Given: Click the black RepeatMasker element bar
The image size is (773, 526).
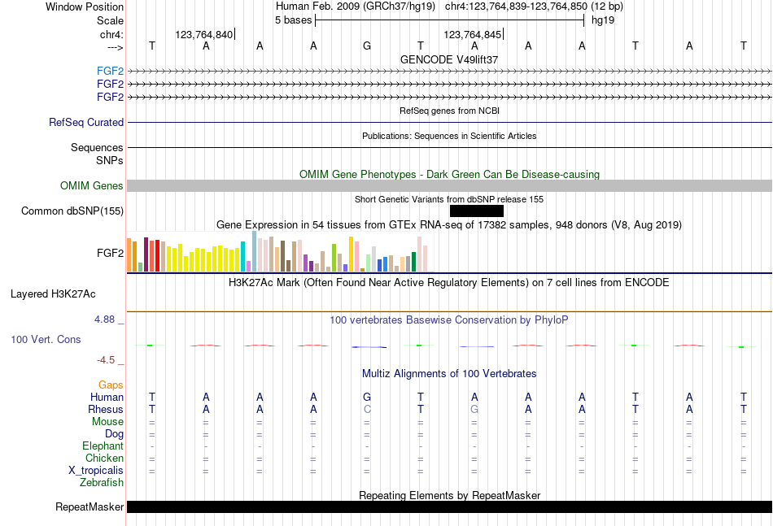Looking at the screenshot, I should point(449,506).
